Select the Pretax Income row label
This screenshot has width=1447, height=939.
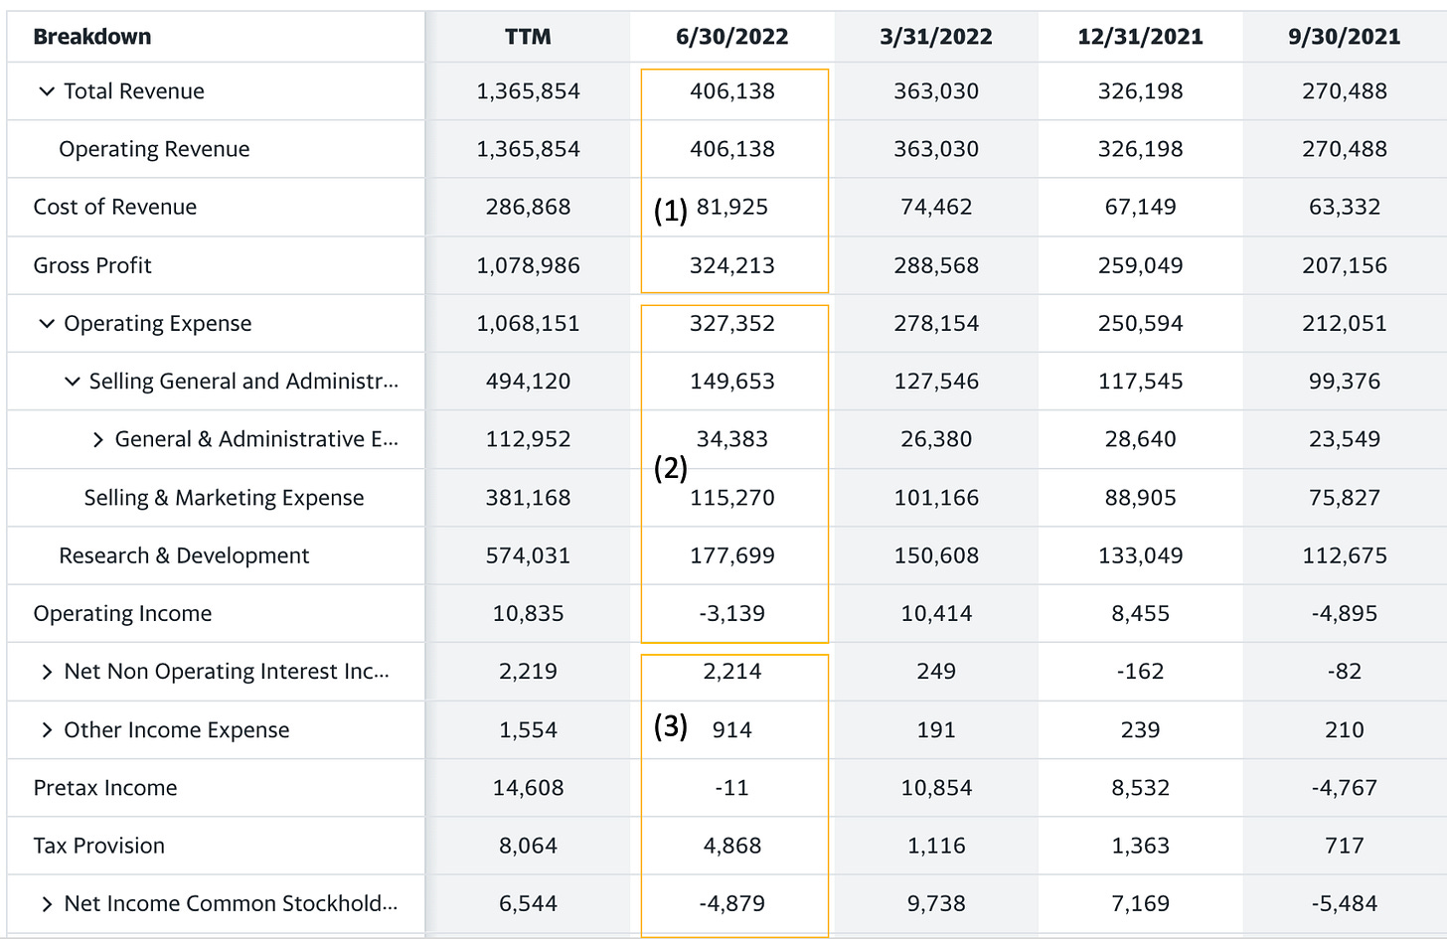point(105,788)
